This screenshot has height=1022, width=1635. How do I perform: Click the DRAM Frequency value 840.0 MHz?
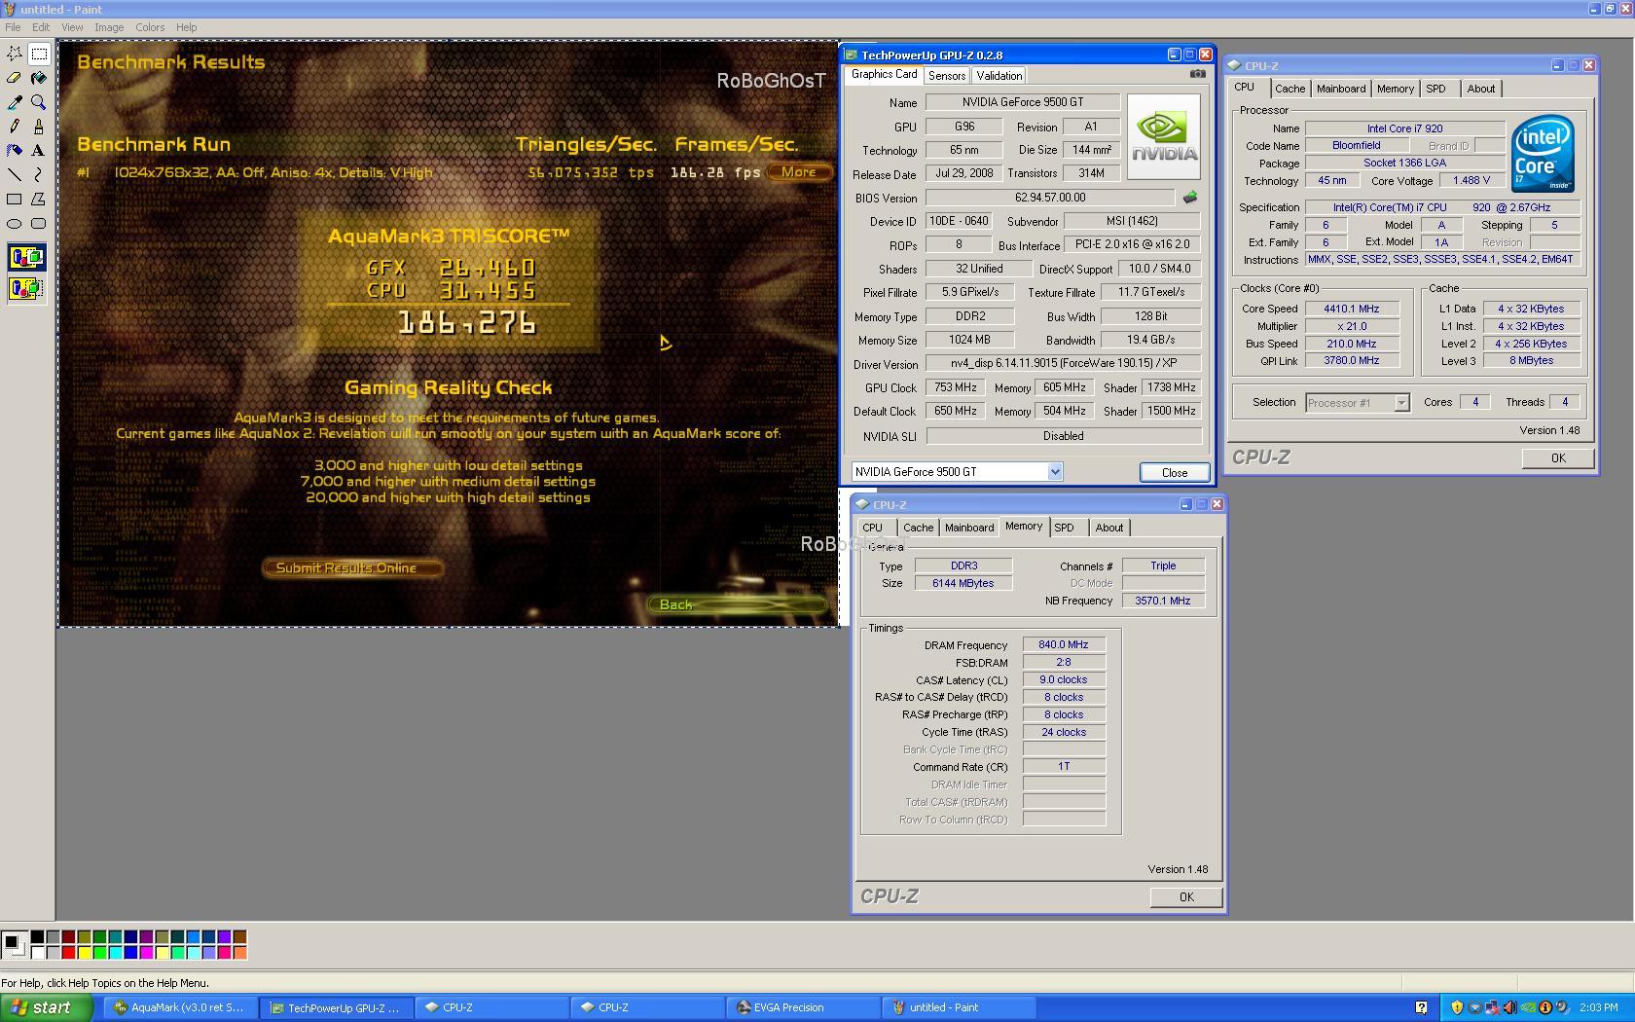1064,644
